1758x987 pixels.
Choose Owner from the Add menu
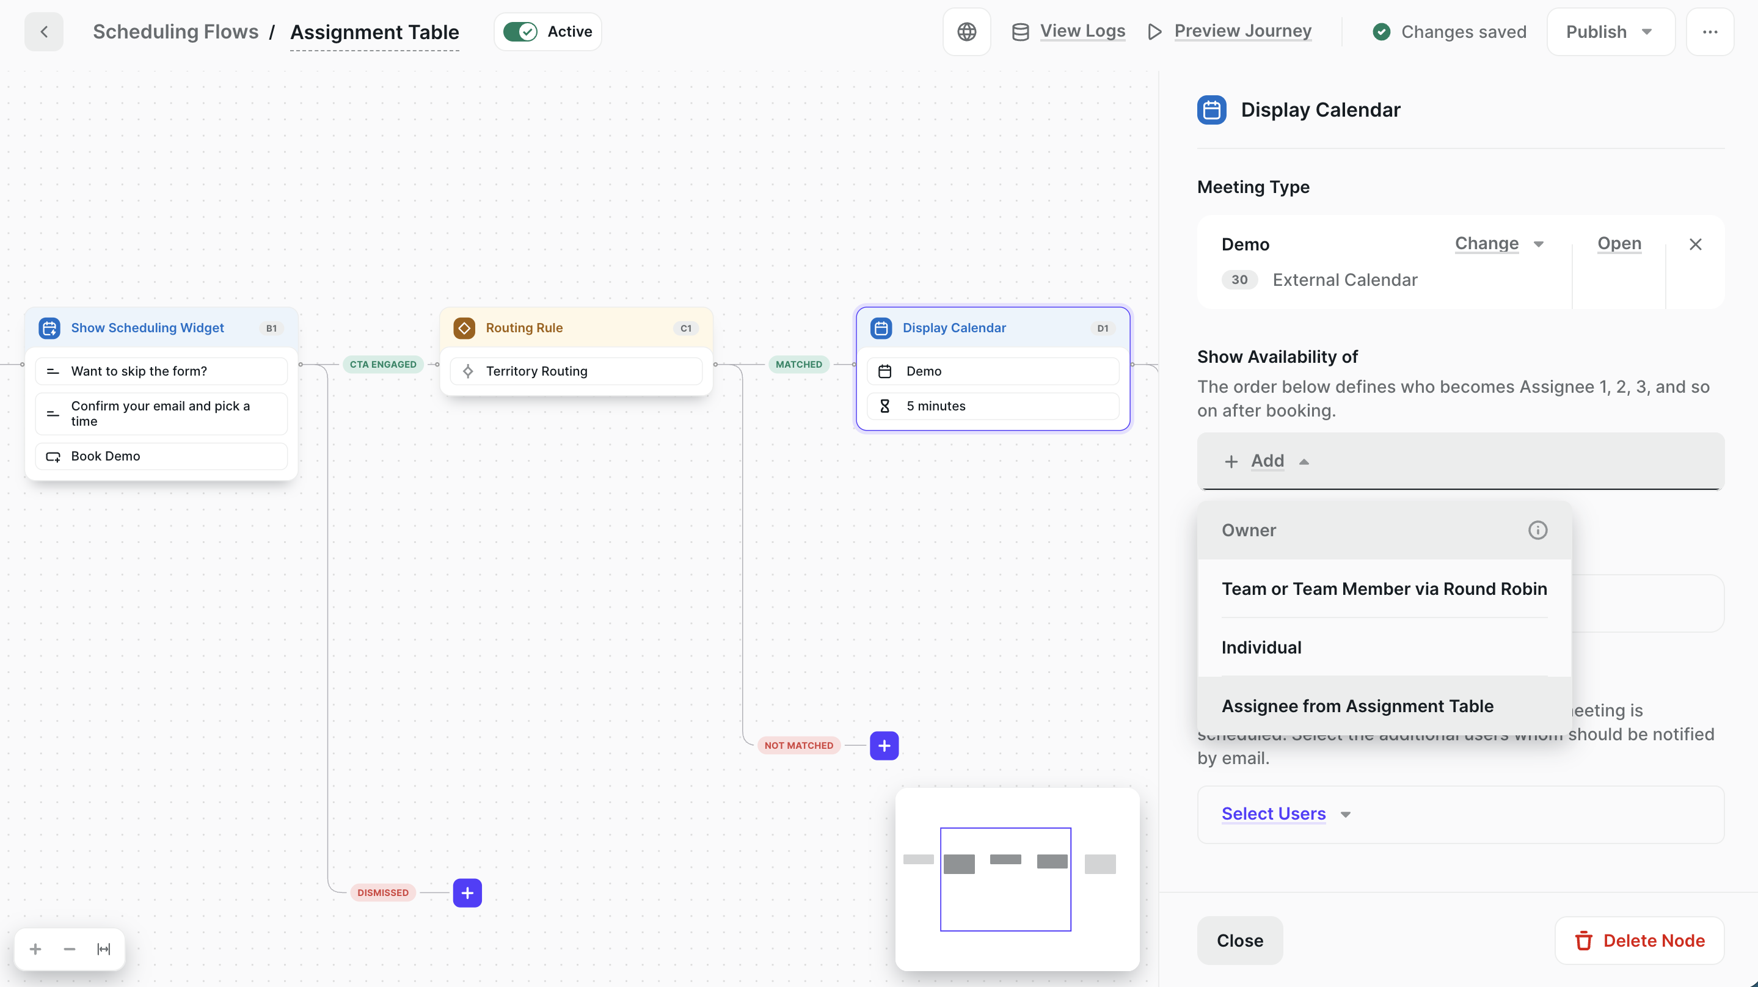pyautogui.click(x=1384, y=530)
